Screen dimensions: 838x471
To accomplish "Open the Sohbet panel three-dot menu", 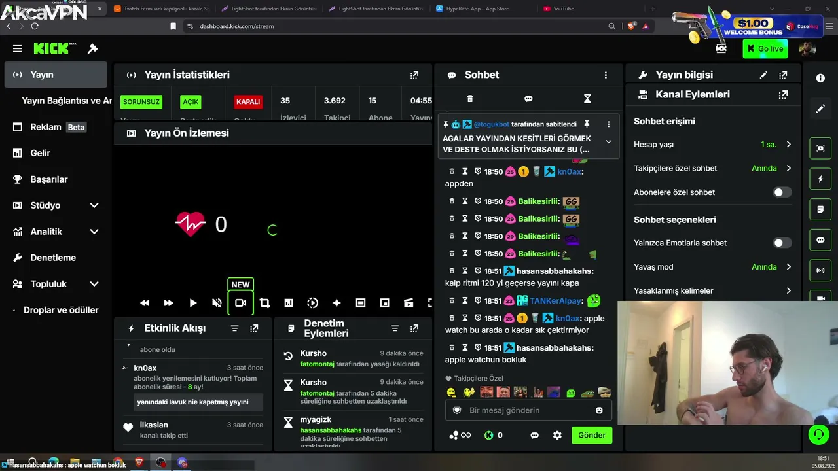I will click(x=606, y=75).
